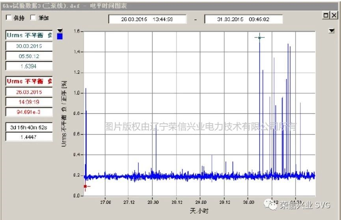Select the blue cursor date 30.03.2015
This screenshot has width=341, height=220.
(x=29, y=46)
